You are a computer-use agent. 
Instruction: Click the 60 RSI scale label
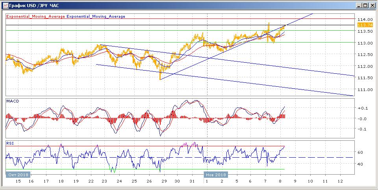pyautogui.click(x=360, y=152)
